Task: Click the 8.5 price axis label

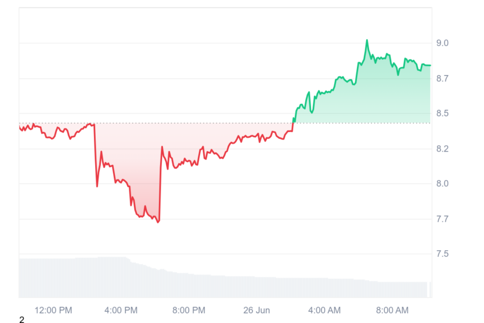Action: tap(442, 113)
